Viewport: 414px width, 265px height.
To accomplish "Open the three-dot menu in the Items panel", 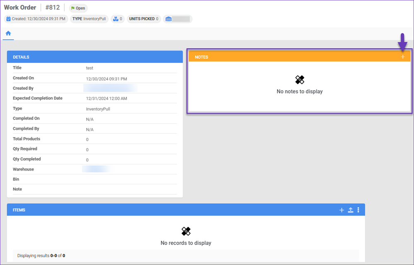I will (359, 210).
